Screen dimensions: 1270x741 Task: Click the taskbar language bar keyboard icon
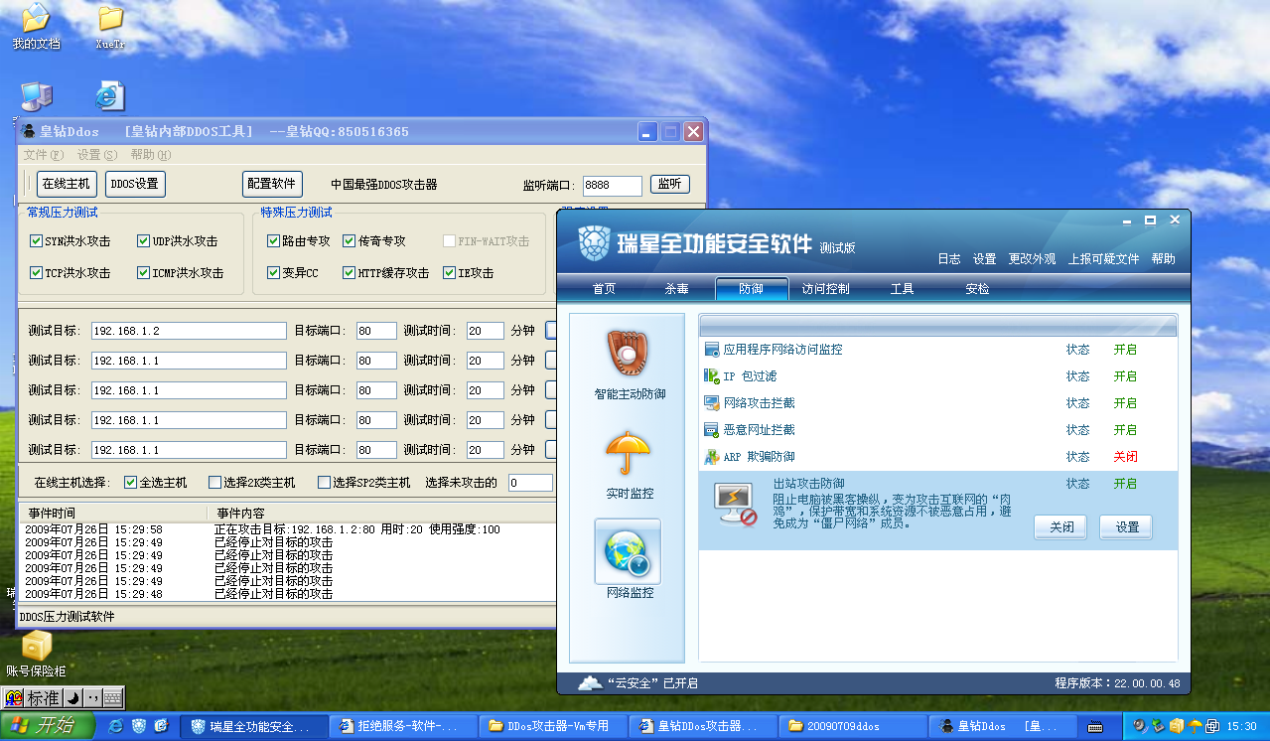pyautogui.click(x=1096, y=726)
